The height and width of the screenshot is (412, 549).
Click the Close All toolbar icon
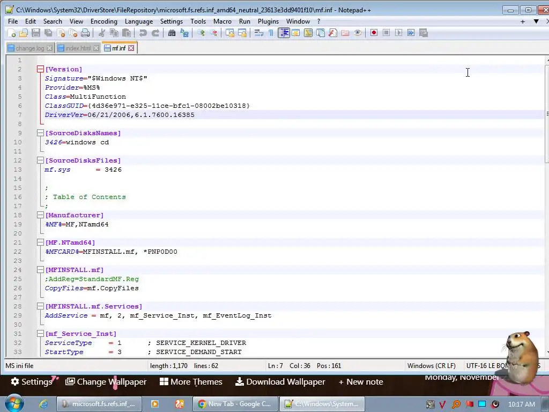[x=73, y=33]
